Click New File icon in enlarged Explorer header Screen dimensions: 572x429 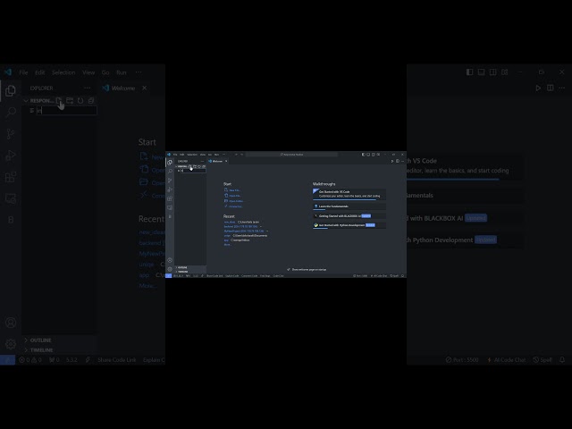(59, 100)
